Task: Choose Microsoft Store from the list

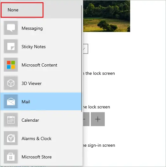Action: coord(41,157)
